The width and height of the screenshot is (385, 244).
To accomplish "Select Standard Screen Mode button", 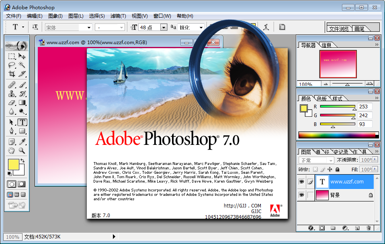I will [x=10, y=195].
